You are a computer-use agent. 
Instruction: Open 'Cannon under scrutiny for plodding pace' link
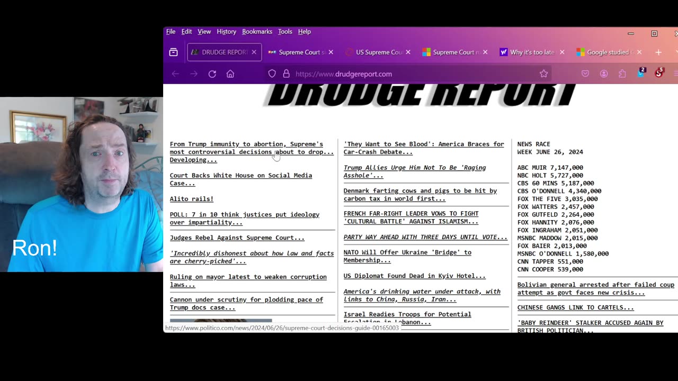click(x=246, y=304)
